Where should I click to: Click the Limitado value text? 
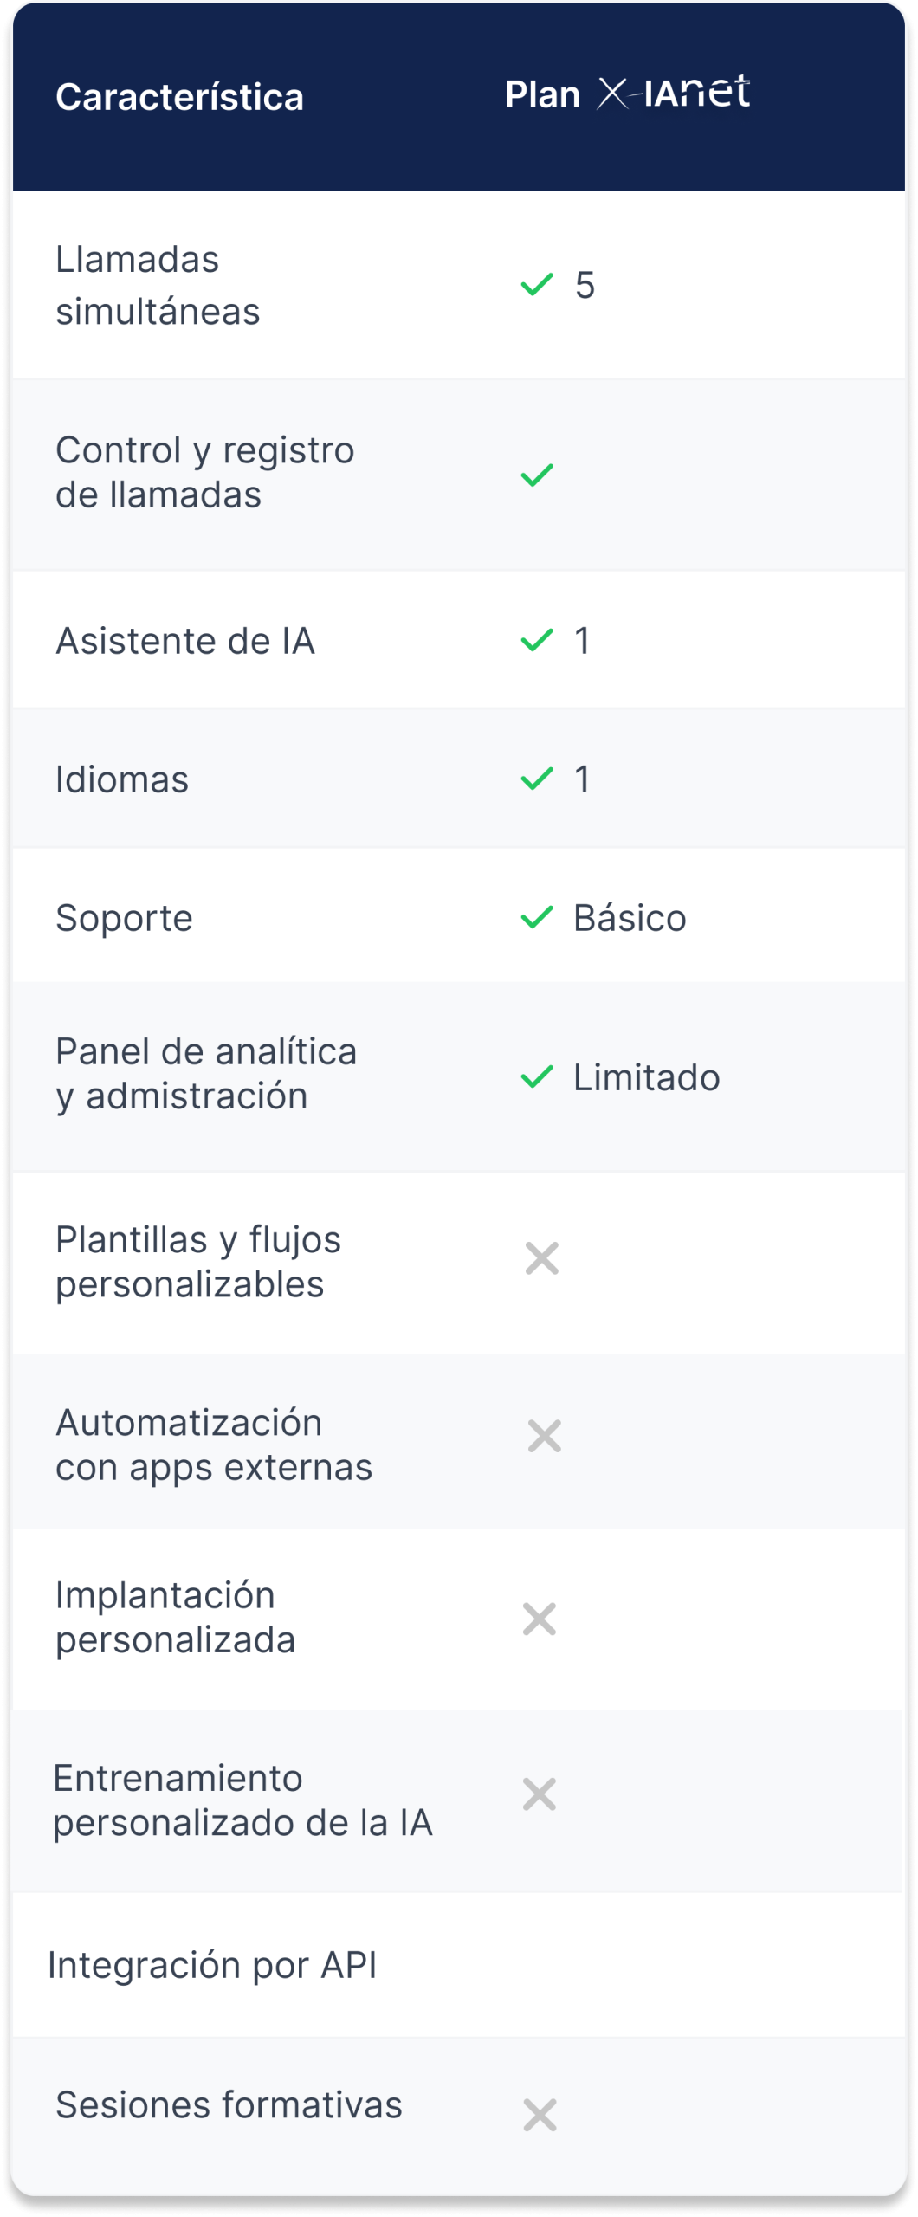coord(646,1077)
